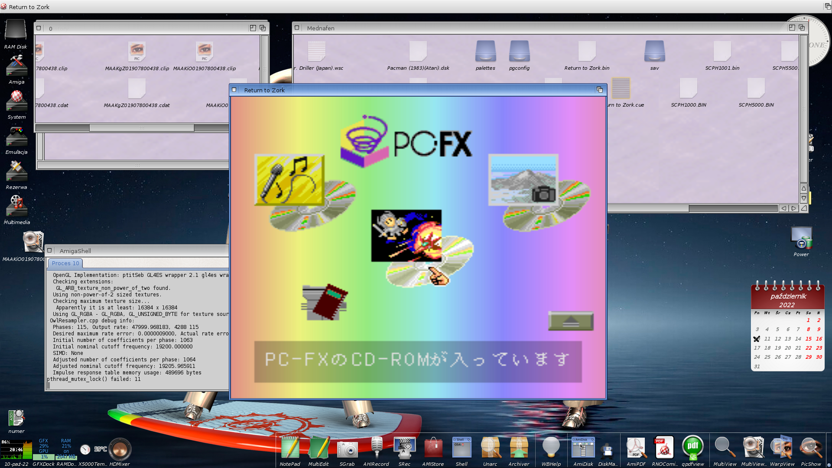Image resolution: width=832 pixels, height=468 pixels.
Task: Select Return to Zork.bin file
Action: pyautogui.click(x=587, y=55)
